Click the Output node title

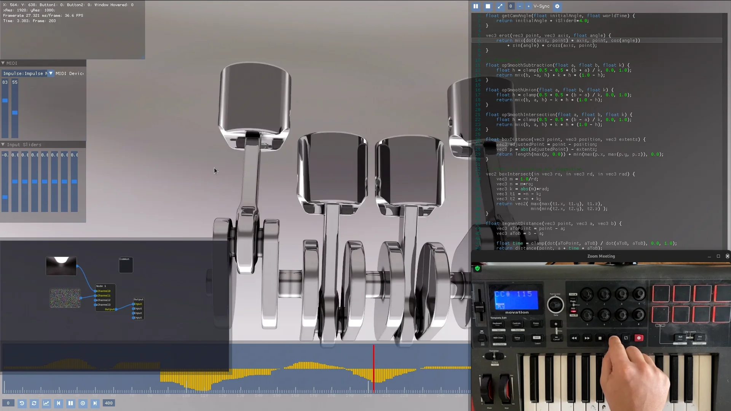pyautogui.click(x=139, y=299)
